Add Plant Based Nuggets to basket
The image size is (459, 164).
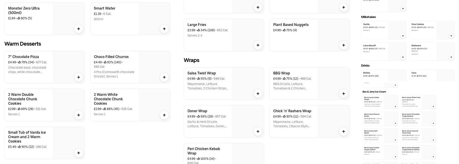point(344,45)
